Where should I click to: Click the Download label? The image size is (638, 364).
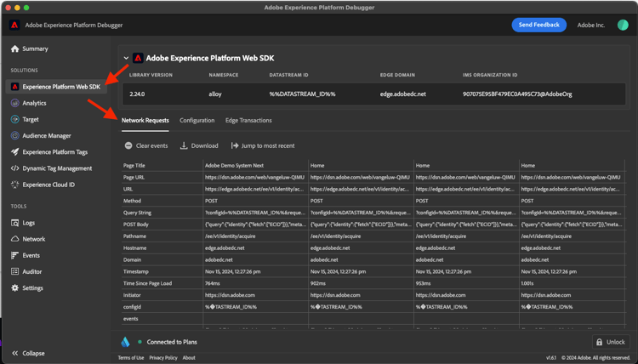[x=205, y=145]
